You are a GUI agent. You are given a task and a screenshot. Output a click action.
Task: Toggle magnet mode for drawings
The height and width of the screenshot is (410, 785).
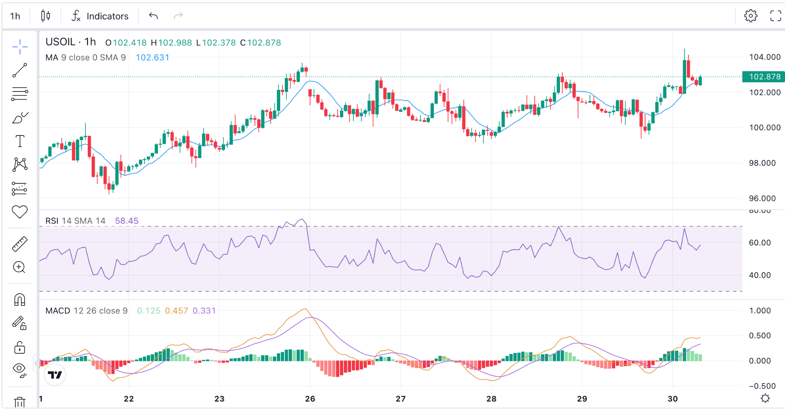tap(20, 299)
